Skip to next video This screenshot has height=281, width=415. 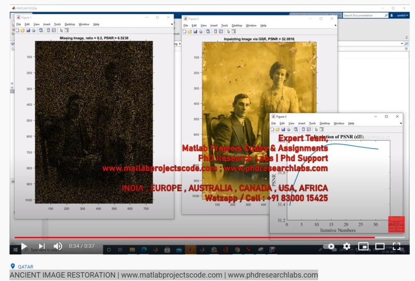pyautogui.click(x=41, y=246)
